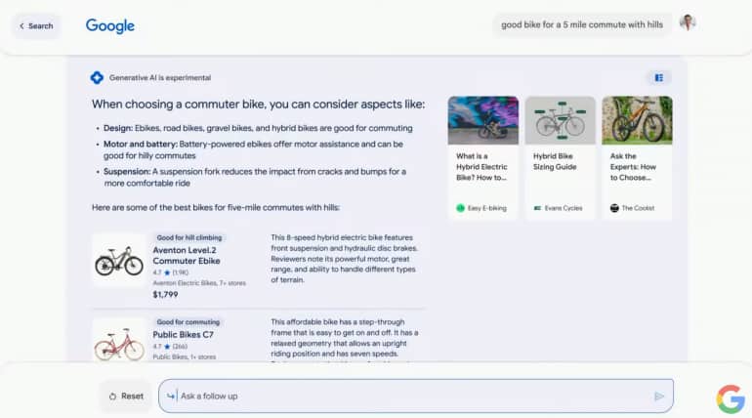Image resolution: width=752 pixels, height=418 pixels.
Task: Open Aventon Level.2 Commuter Ebike listing
Action: coord(187,256)
